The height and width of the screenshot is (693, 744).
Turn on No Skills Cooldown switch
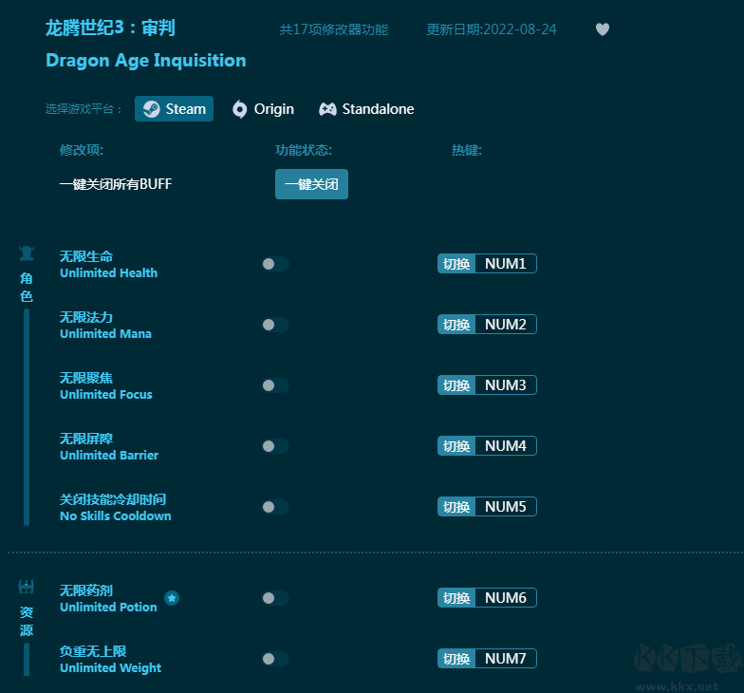(275, 507)
